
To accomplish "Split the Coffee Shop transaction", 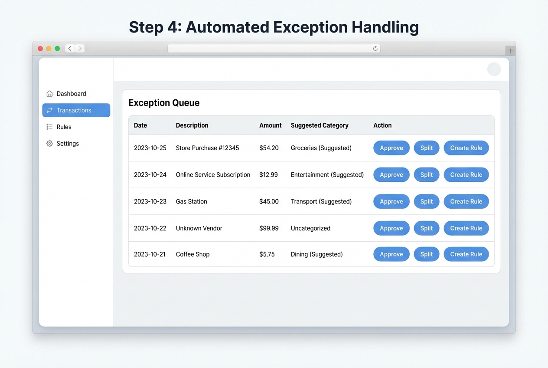I will [426, 254].
